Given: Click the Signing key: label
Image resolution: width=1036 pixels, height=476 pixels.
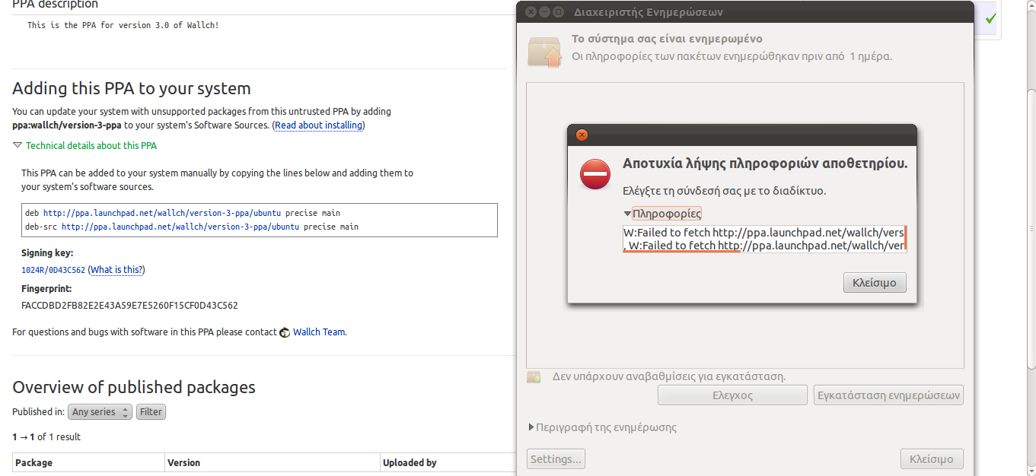Looking at the screenshot, I should click(x=47, y=253).
